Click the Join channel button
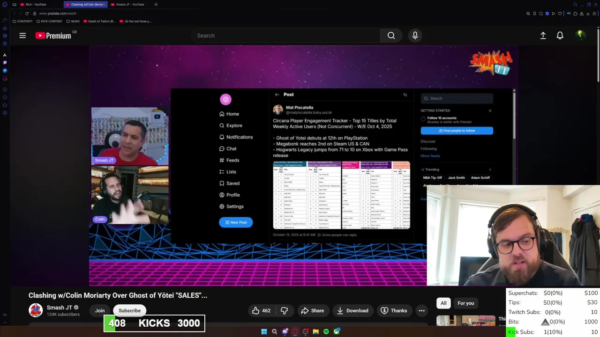This screenshot has height=337, width=600. 100,311
